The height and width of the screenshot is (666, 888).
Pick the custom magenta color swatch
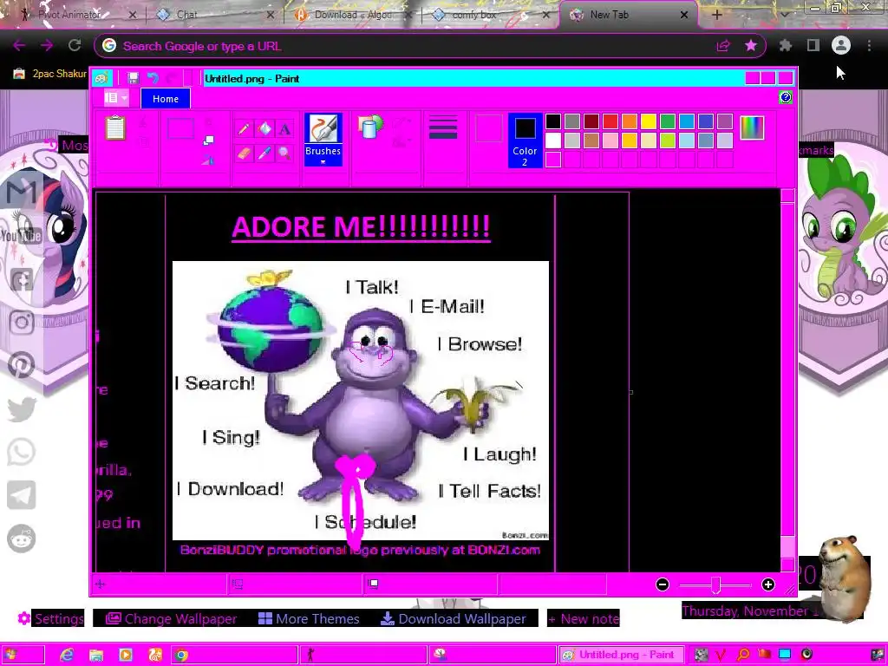553,160
